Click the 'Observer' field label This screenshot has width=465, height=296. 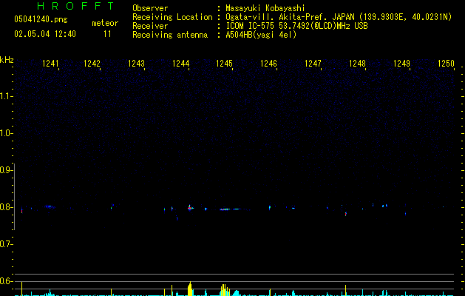click(150, 8)
